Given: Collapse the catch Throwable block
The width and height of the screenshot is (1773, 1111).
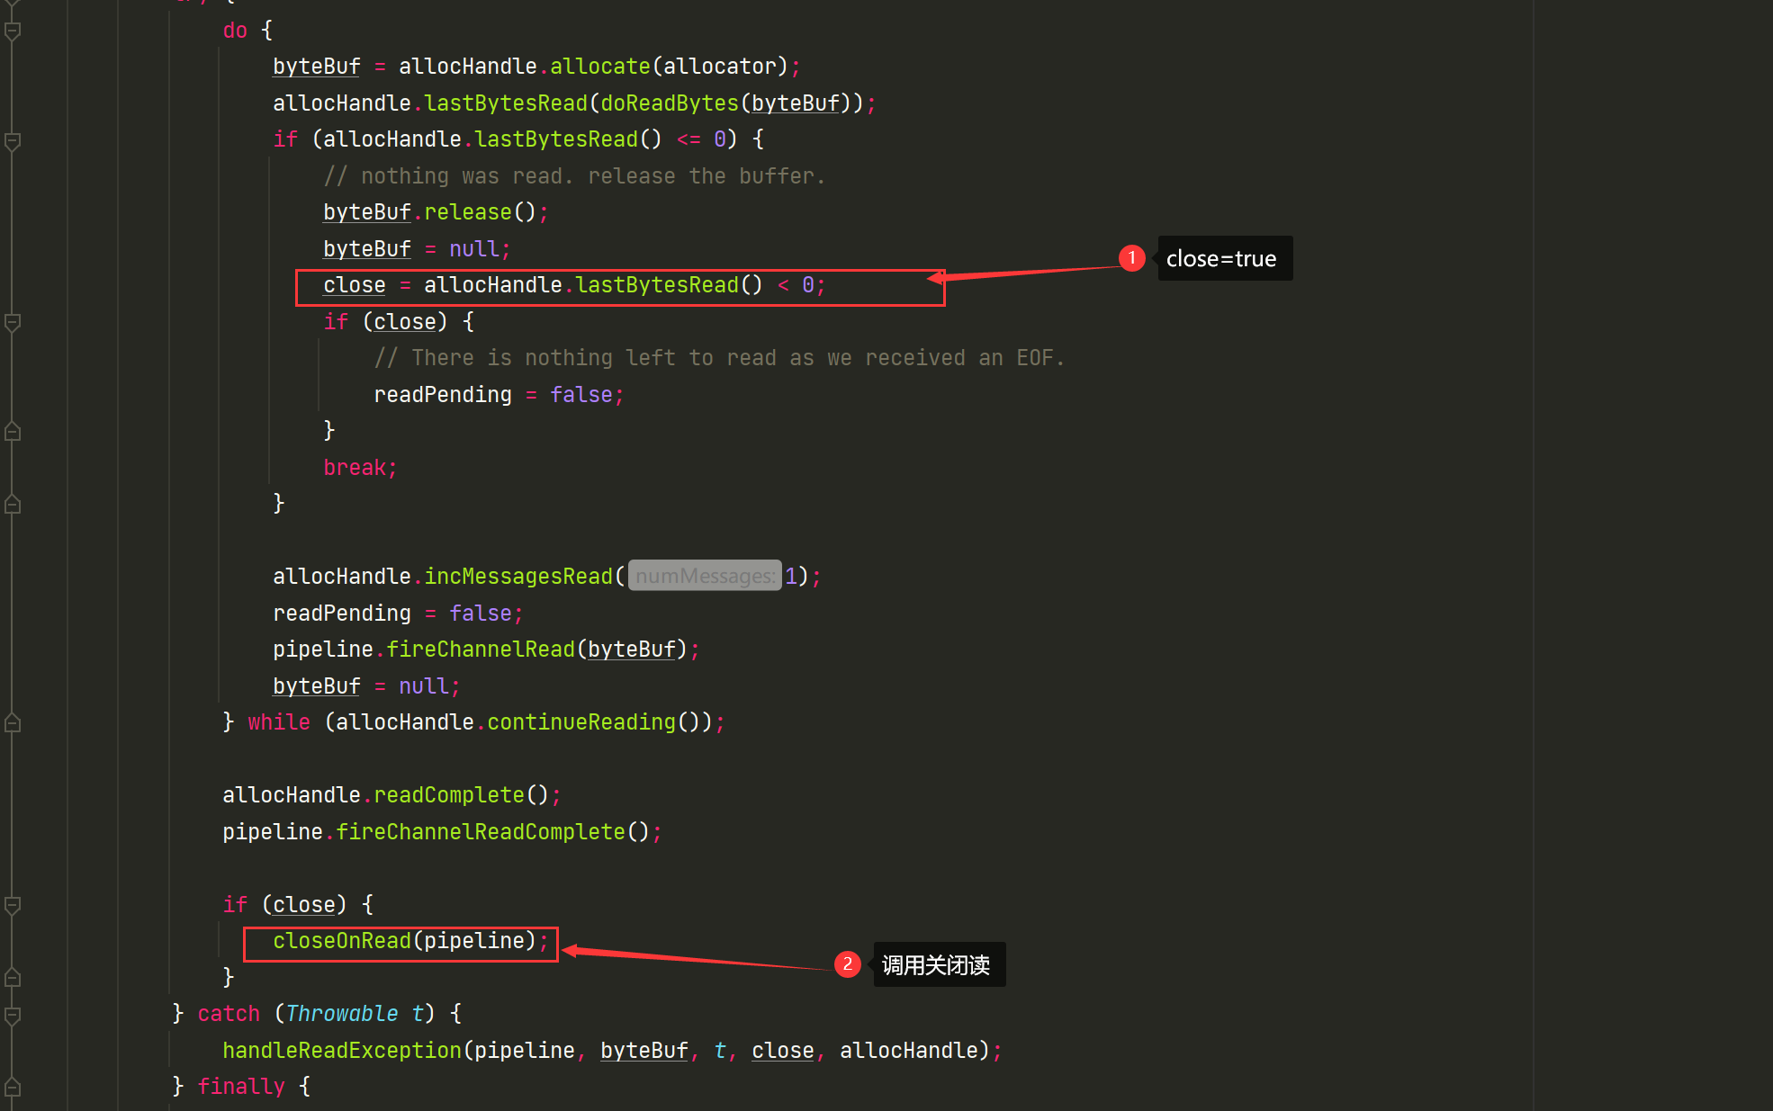Looking at the screenshot, I should (13, 1015).
